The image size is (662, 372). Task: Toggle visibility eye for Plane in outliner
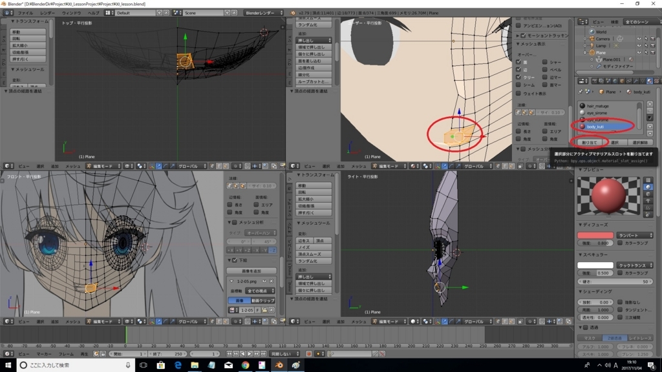639,53
